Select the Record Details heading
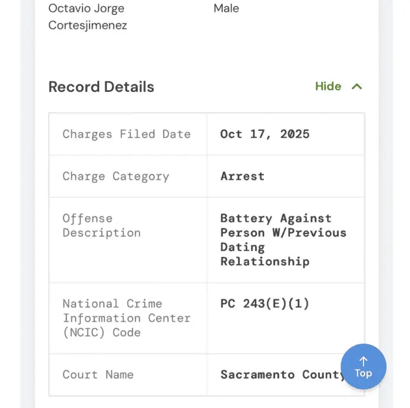Screen dimensions: 410x408 [x=101, y=87]
